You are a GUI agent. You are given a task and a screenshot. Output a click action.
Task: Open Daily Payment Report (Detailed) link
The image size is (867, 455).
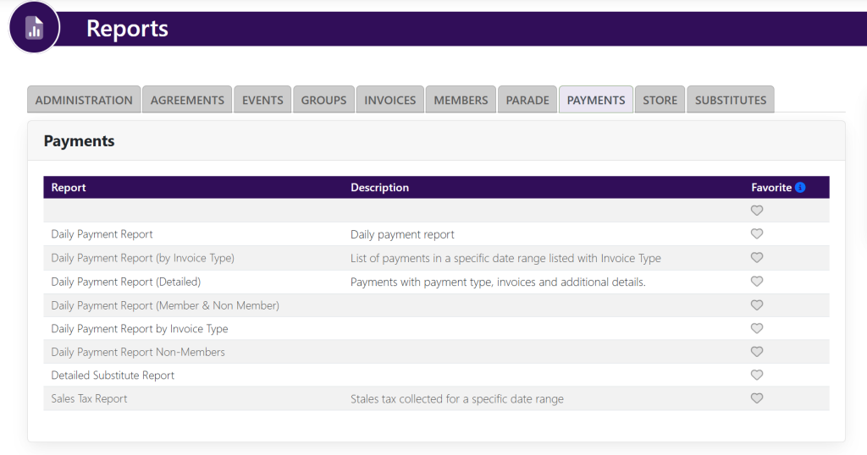(125, 282)
